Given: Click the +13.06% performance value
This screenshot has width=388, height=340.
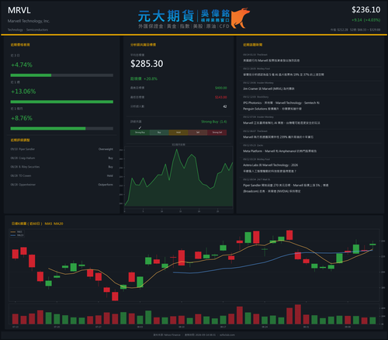Looking at the screenshot, I should 23,92.
